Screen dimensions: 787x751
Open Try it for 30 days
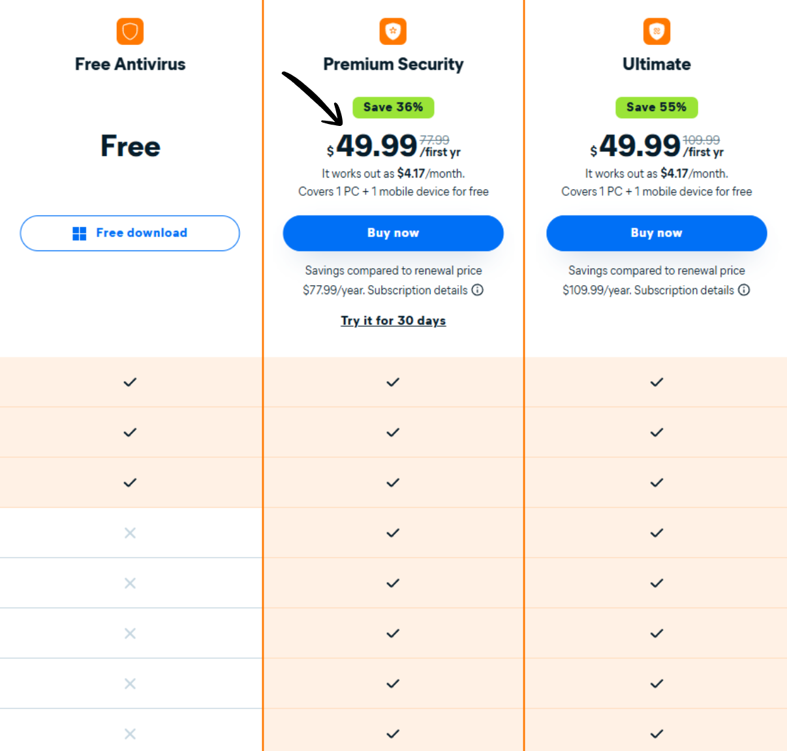393,320
